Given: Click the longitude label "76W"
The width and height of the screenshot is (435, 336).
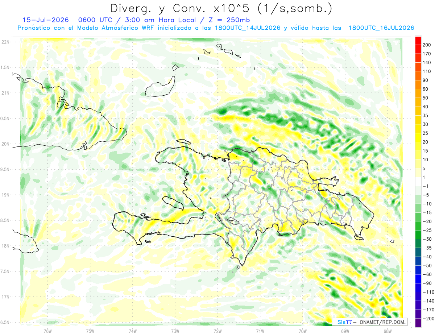Looking at the screenshot, I should 47,331.
